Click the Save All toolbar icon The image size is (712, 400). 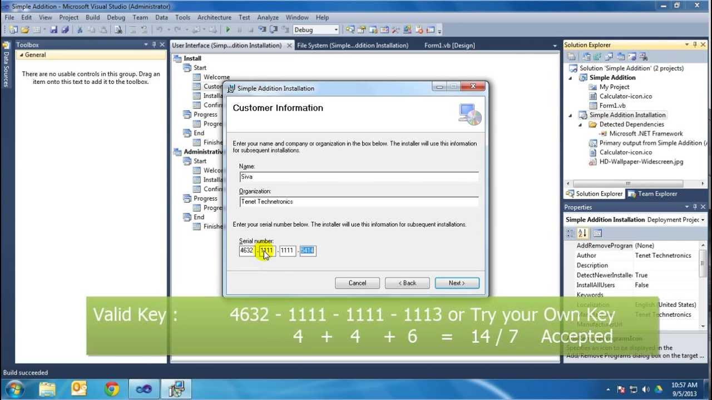pyautogui.click(x=65, y=29)
